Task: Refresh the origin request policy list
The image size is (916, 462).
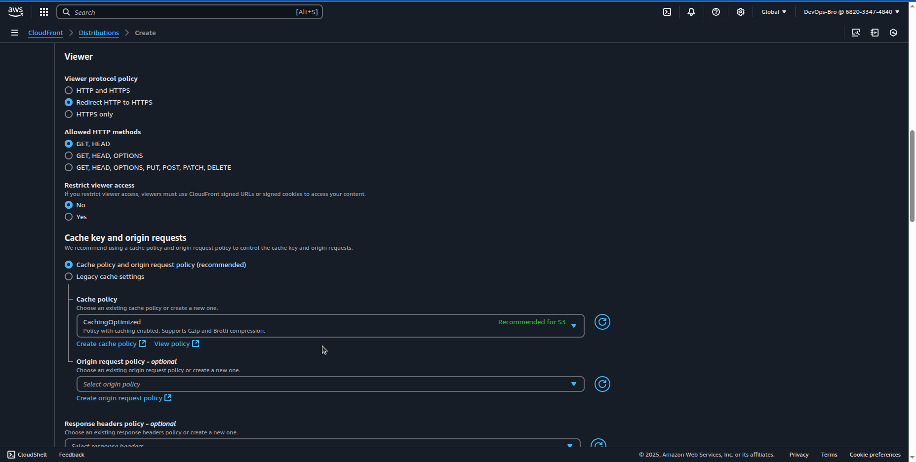Action: pos(602,384)
